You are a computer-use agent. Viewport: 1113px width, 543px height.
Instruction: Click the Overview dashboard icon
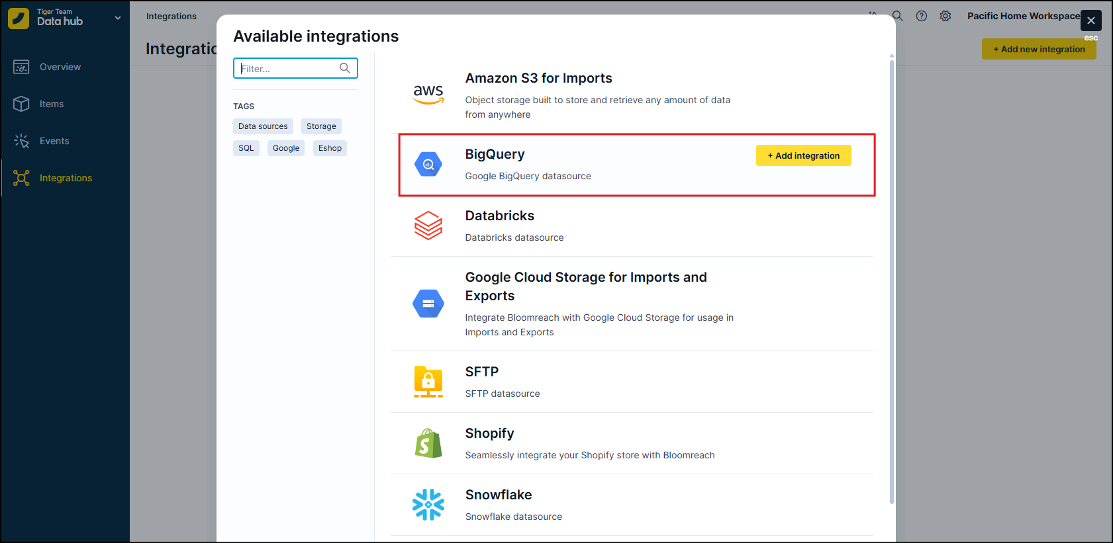pyautogui.click(x=21, y=67)
